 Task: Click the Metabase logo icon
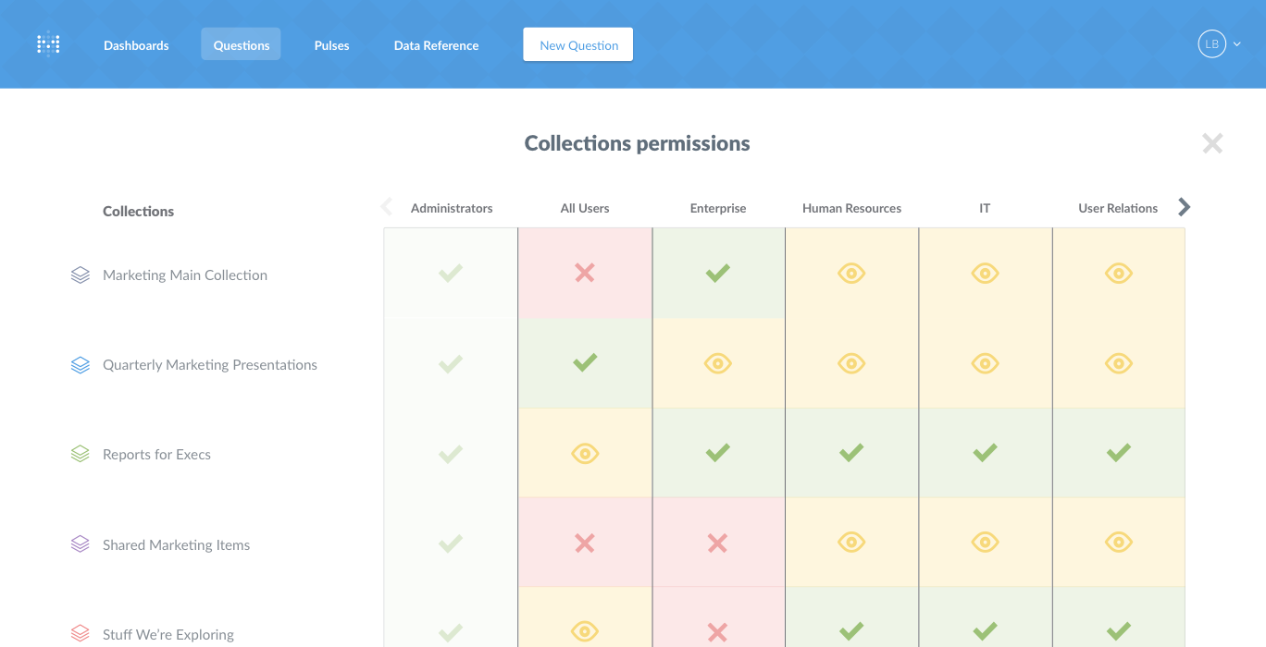48,44
